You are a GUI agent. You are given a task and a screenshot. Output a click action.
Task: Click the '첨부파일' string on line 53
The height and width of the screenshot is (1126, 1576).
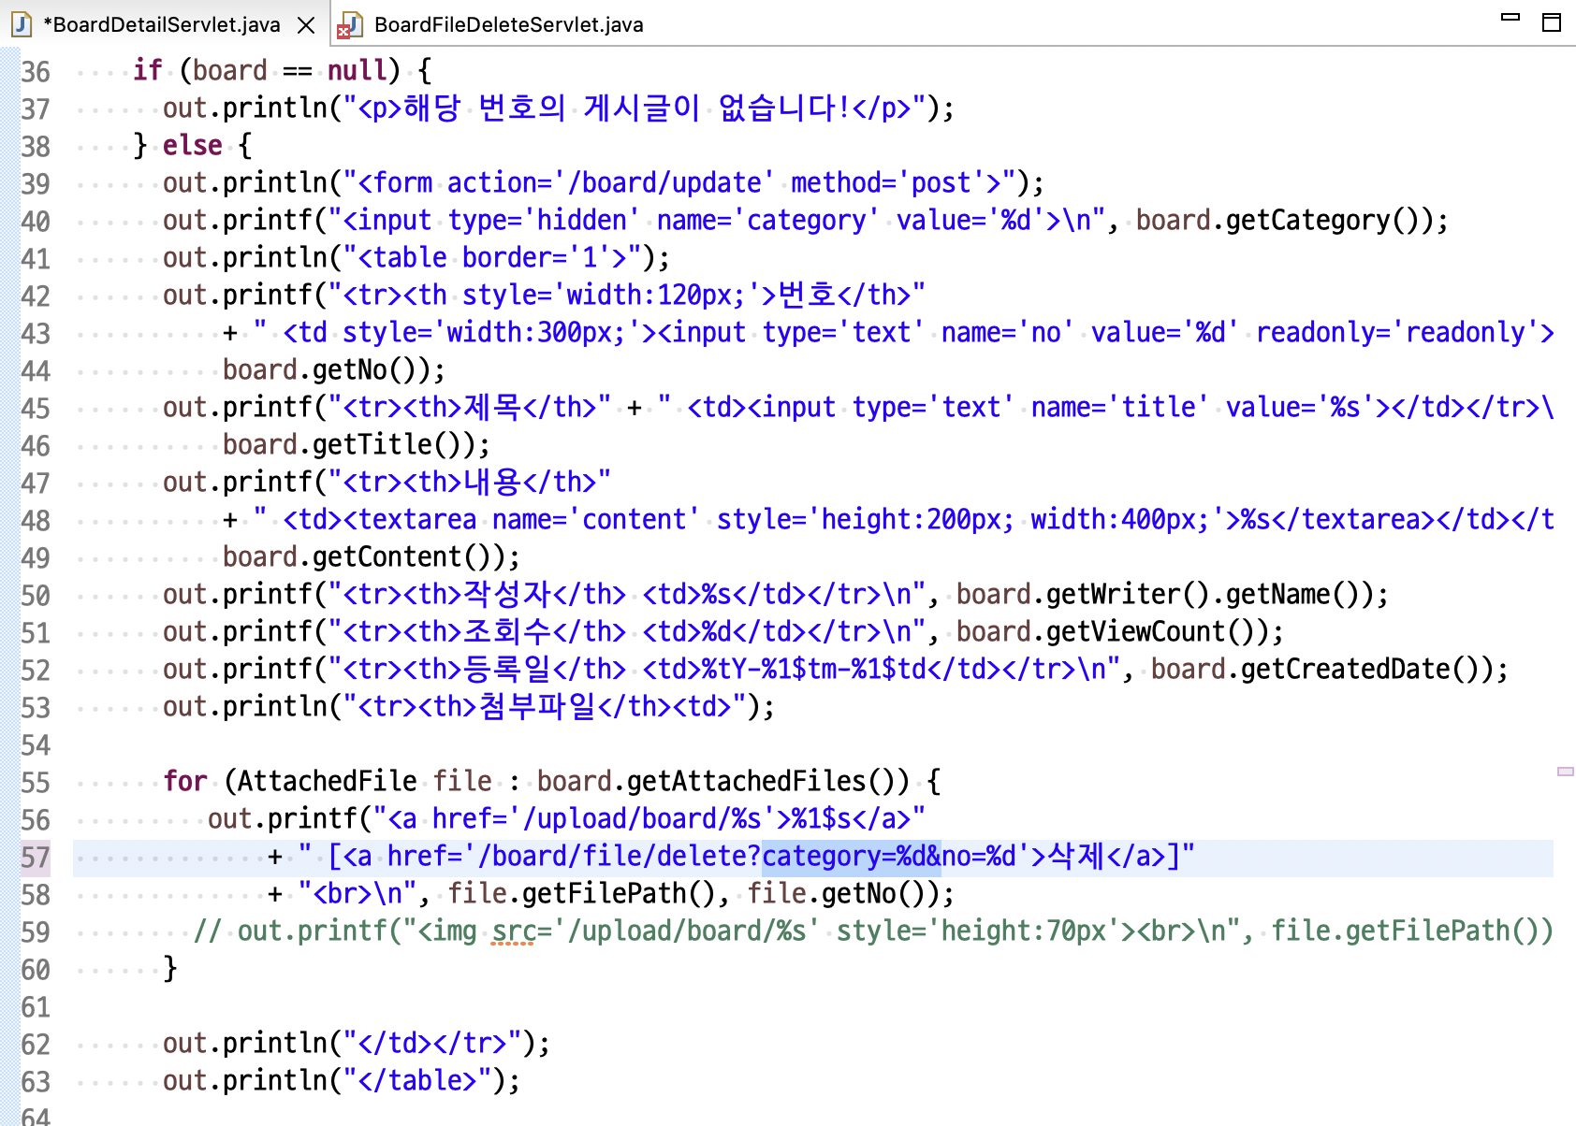coord(537,706)
